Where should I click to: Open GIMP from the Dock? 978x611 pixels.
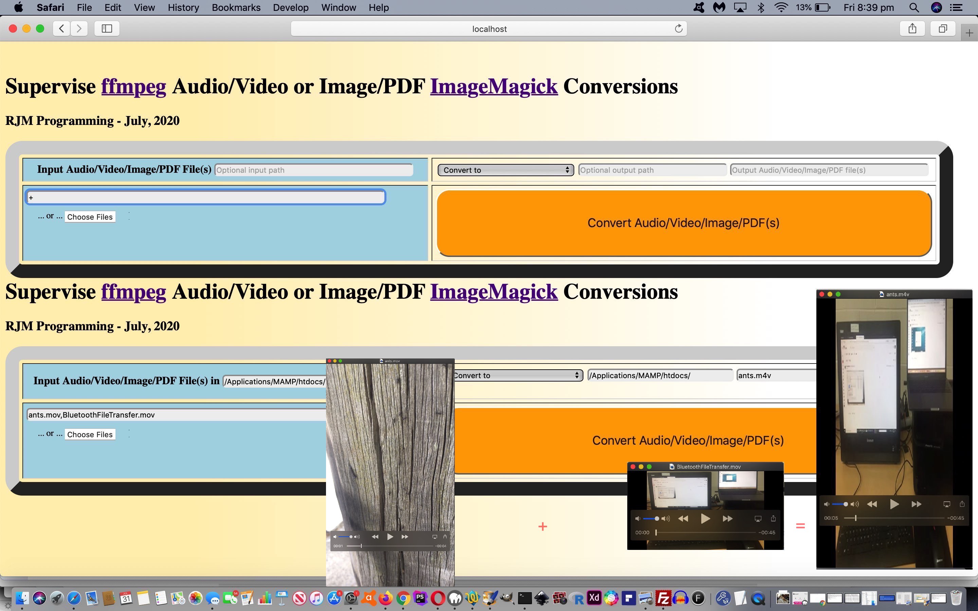coord(507,598)
